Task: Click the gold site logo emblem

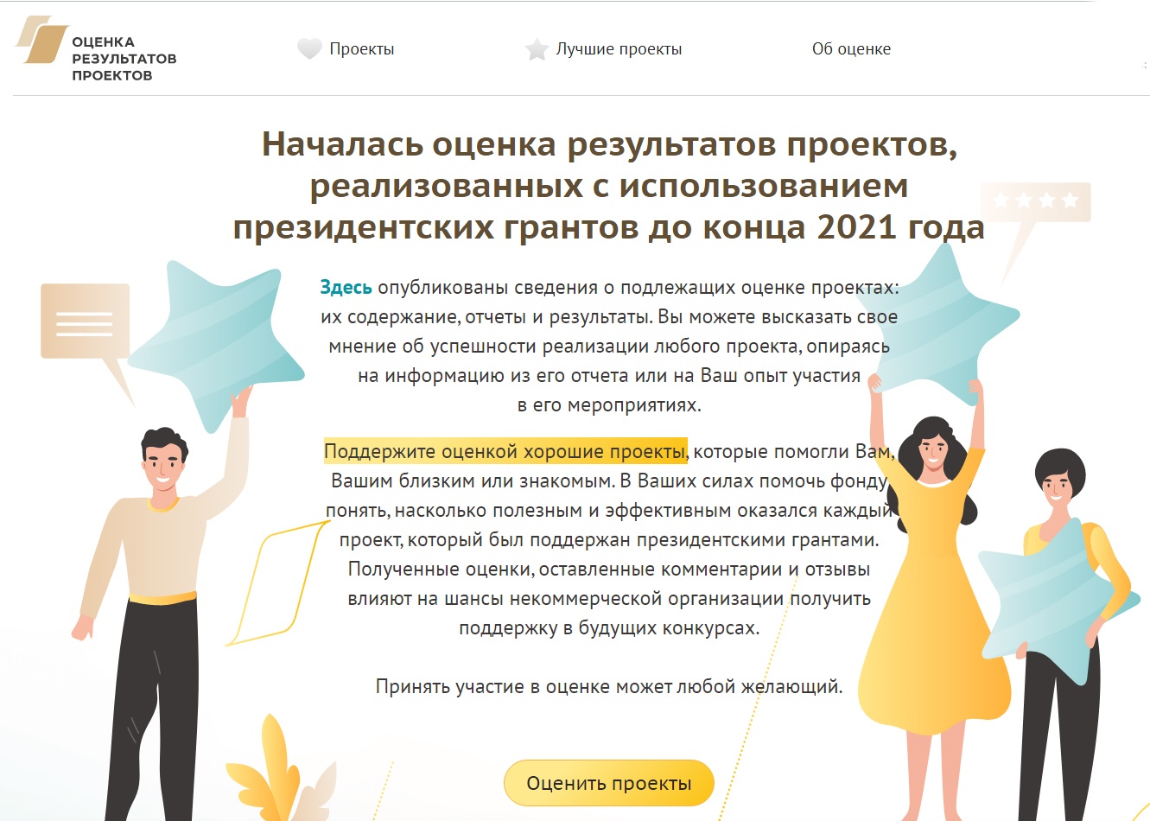Action: (41, 41)
